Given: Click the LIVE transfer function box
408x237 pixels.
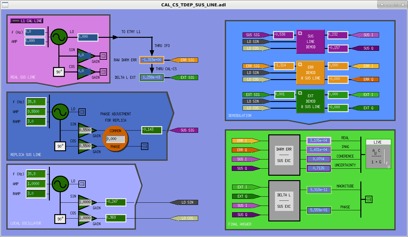Looking at the screenshot, I should pyautogui.click(x=378, y=154).
